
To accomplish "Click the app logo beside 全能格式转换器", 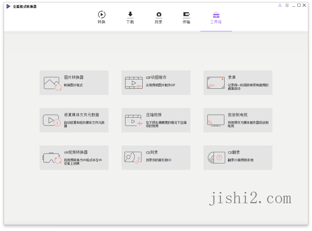I will coord(8,6).
